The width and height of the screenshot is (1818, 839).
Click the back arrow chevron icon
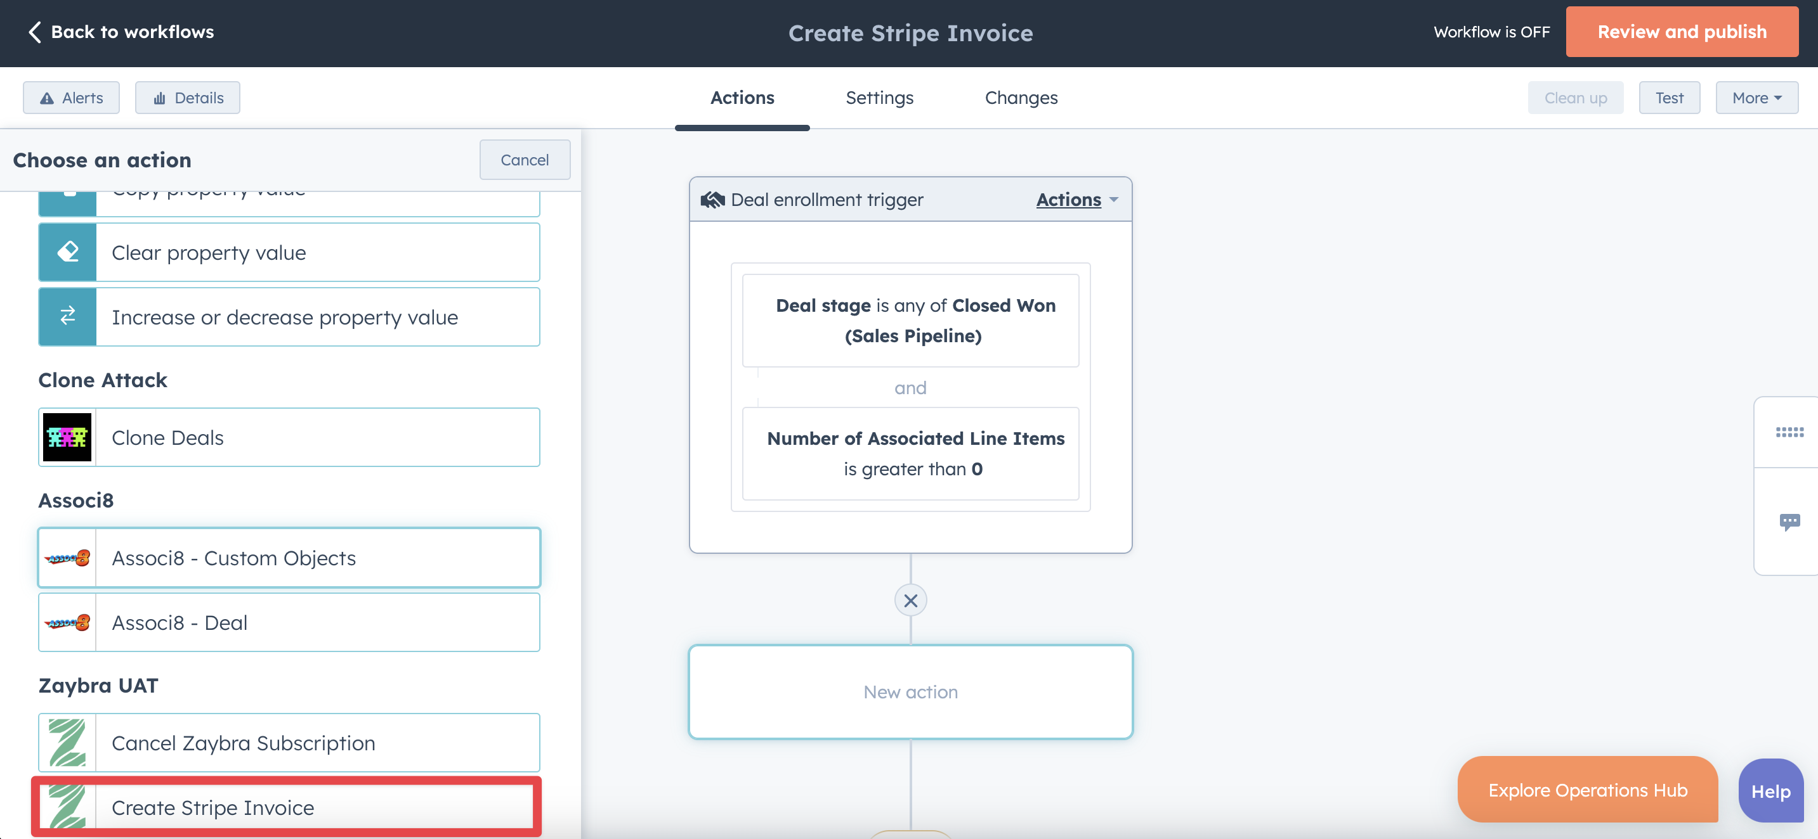[x=34, y=32]
